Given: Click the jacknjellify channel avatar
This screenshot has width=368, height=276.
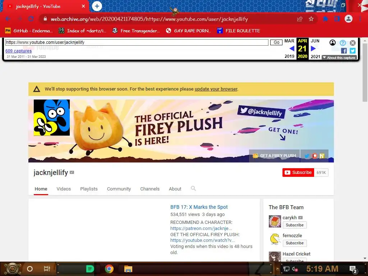Looking at the screenshot, I should click(x=52, y=118).
